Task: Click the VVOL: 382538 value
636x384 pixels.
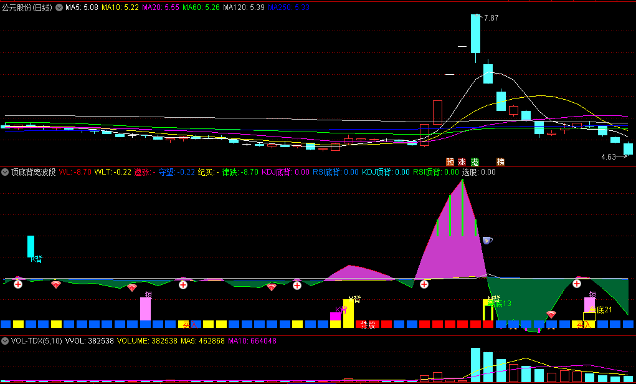Action: pyautogui.click(x=90, y=341)
